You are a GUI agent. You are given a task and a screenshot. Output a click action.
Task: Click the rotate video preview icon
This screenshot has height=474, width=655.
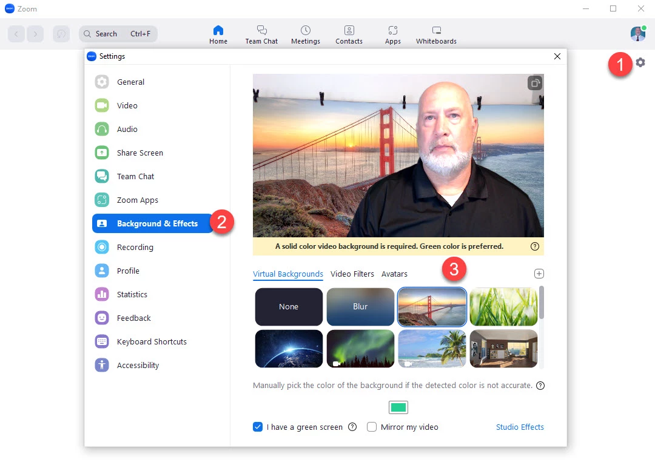(535, 83)
